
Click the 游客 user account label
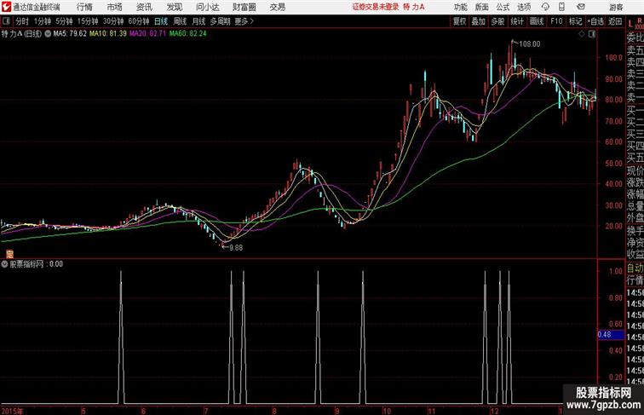point(616,7)
